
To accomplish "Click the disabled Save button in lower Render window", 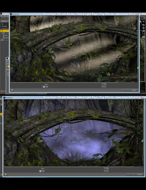I will [131, 175].
